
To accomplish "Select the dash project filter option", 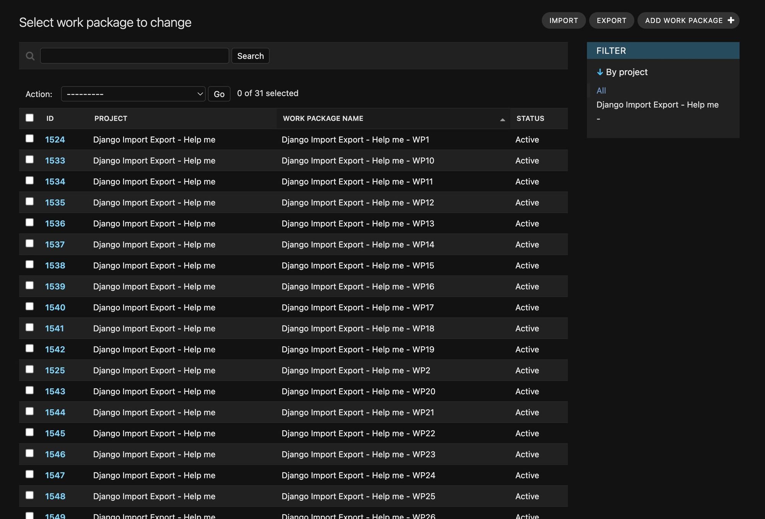I will click(599, 119).
